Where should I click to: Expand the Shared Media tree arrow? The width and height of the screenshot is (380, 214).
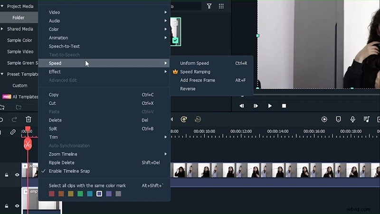pyautogui.click(x=2, y=29)
